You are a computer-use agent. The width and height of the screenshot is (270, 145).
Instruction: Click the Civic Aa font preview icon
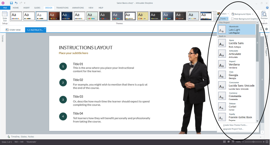pyautogui.click(x=222, y=75)
